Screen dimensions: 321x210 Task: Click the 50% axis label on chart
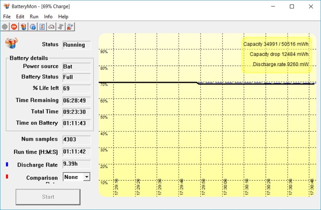point(104,117)
